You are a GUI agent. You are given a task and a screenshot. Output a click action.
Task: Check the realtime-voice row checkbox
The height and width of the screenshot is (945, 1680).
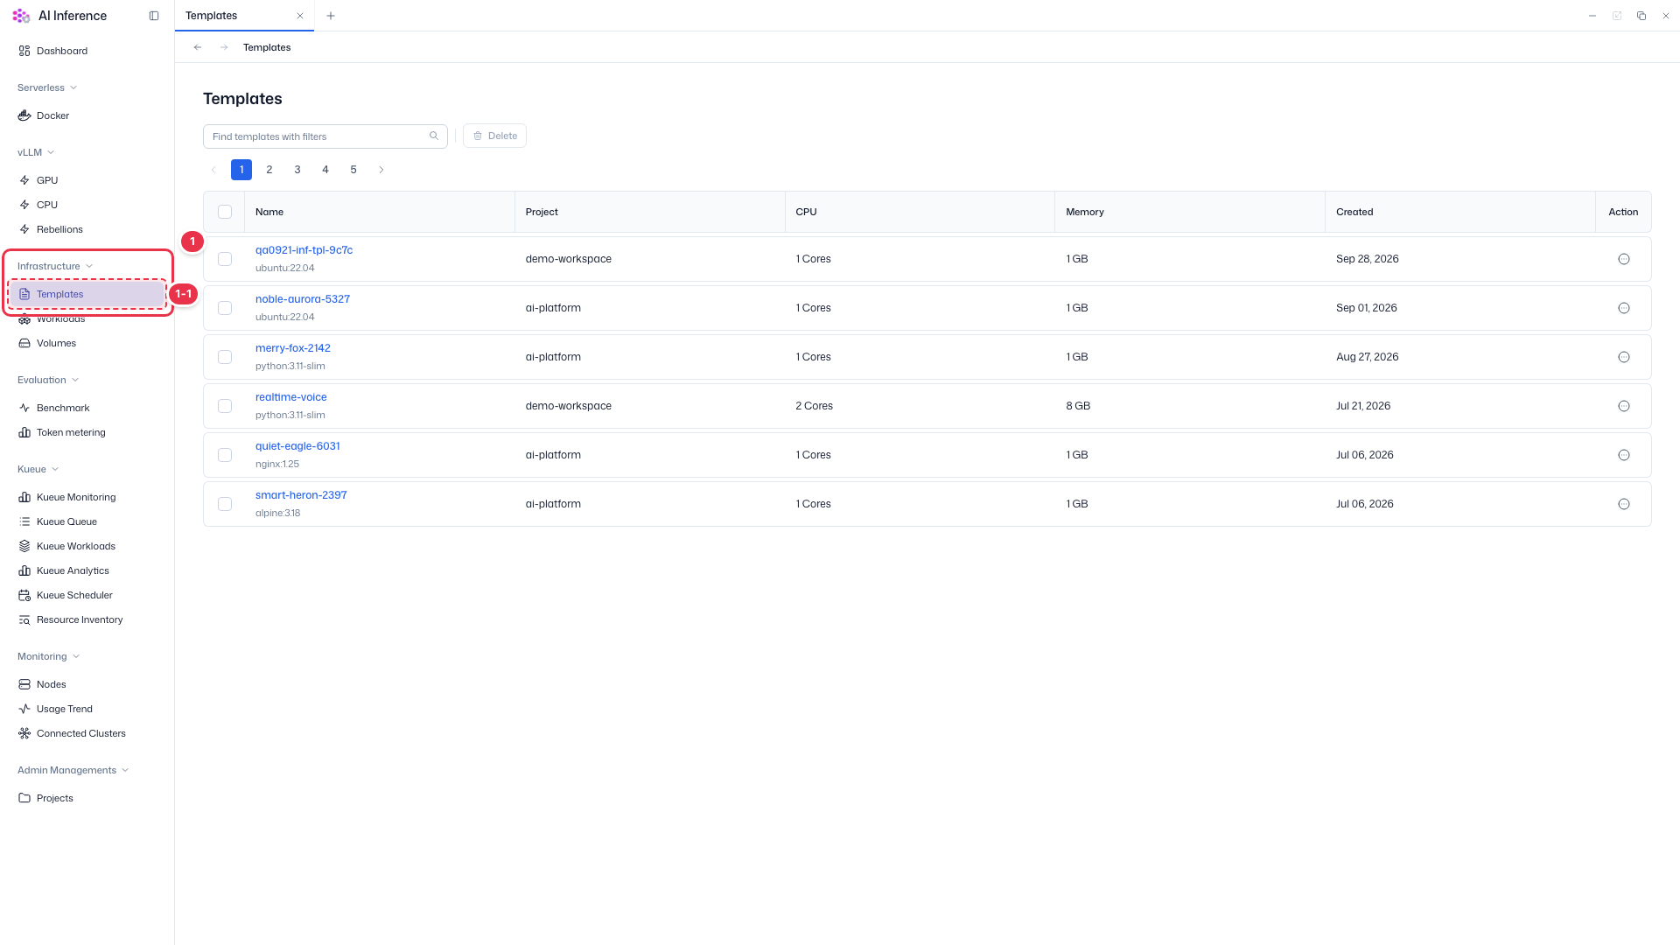225,406
